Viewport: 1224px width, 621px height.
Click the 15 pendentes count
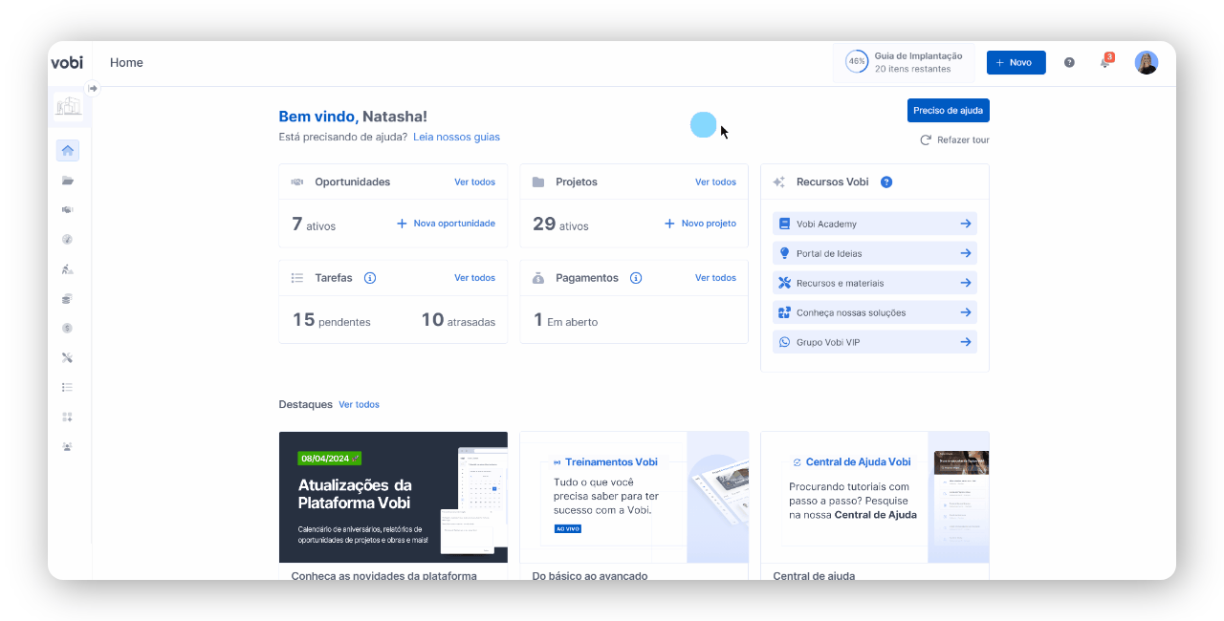(331, 320)
